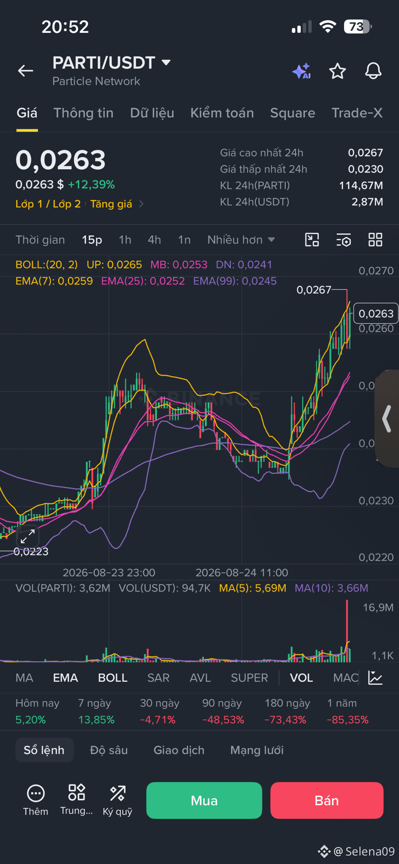Image resolution: width=399 pixels, height=864 pixels.
Task: Select the Sổ lệnh order book tab
Action: click(44, 750)
